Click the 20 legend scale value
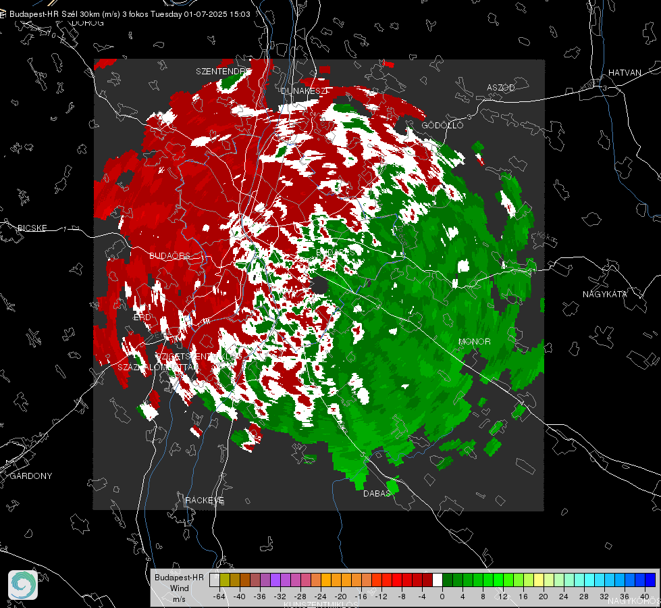The width and height of the screenshot is (661, 608). pyautogui.click(x=544, y=597)
